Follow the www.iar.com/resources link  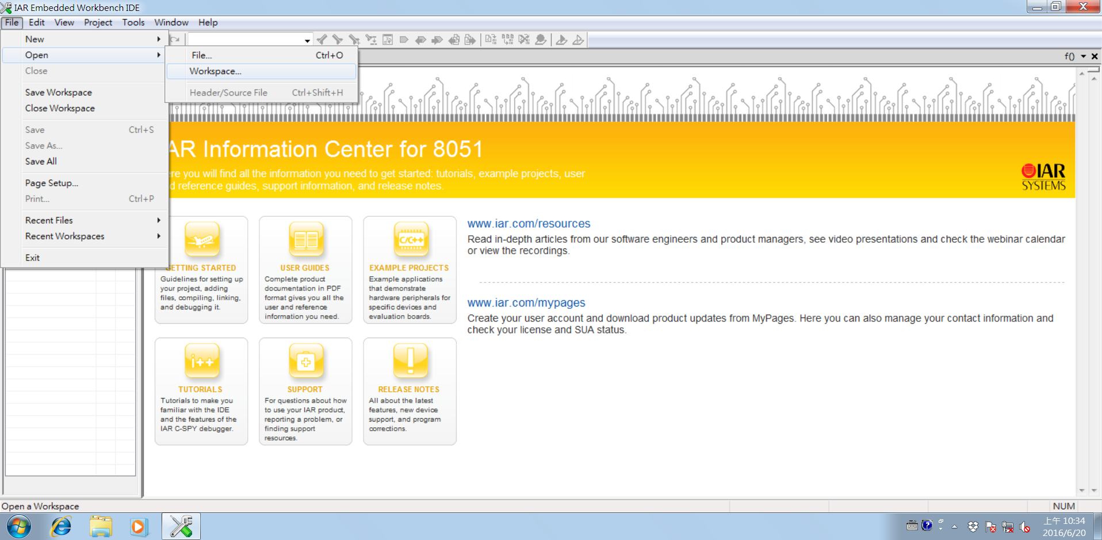click(x=529, y=224)
